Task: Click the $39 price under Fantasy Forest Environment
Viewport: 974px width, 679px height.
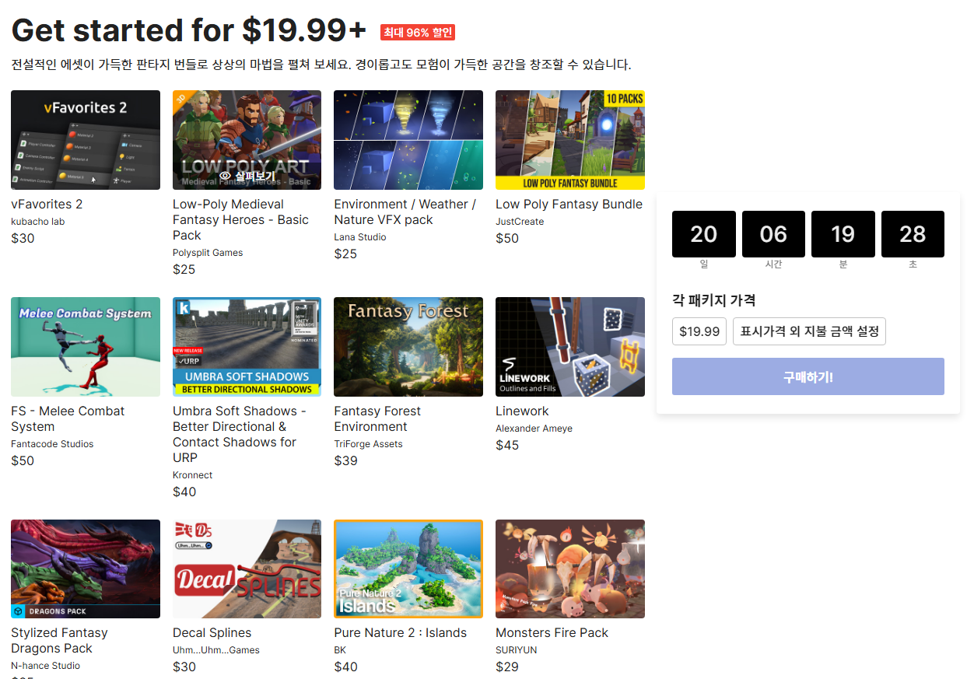Action: coord(345,460)
